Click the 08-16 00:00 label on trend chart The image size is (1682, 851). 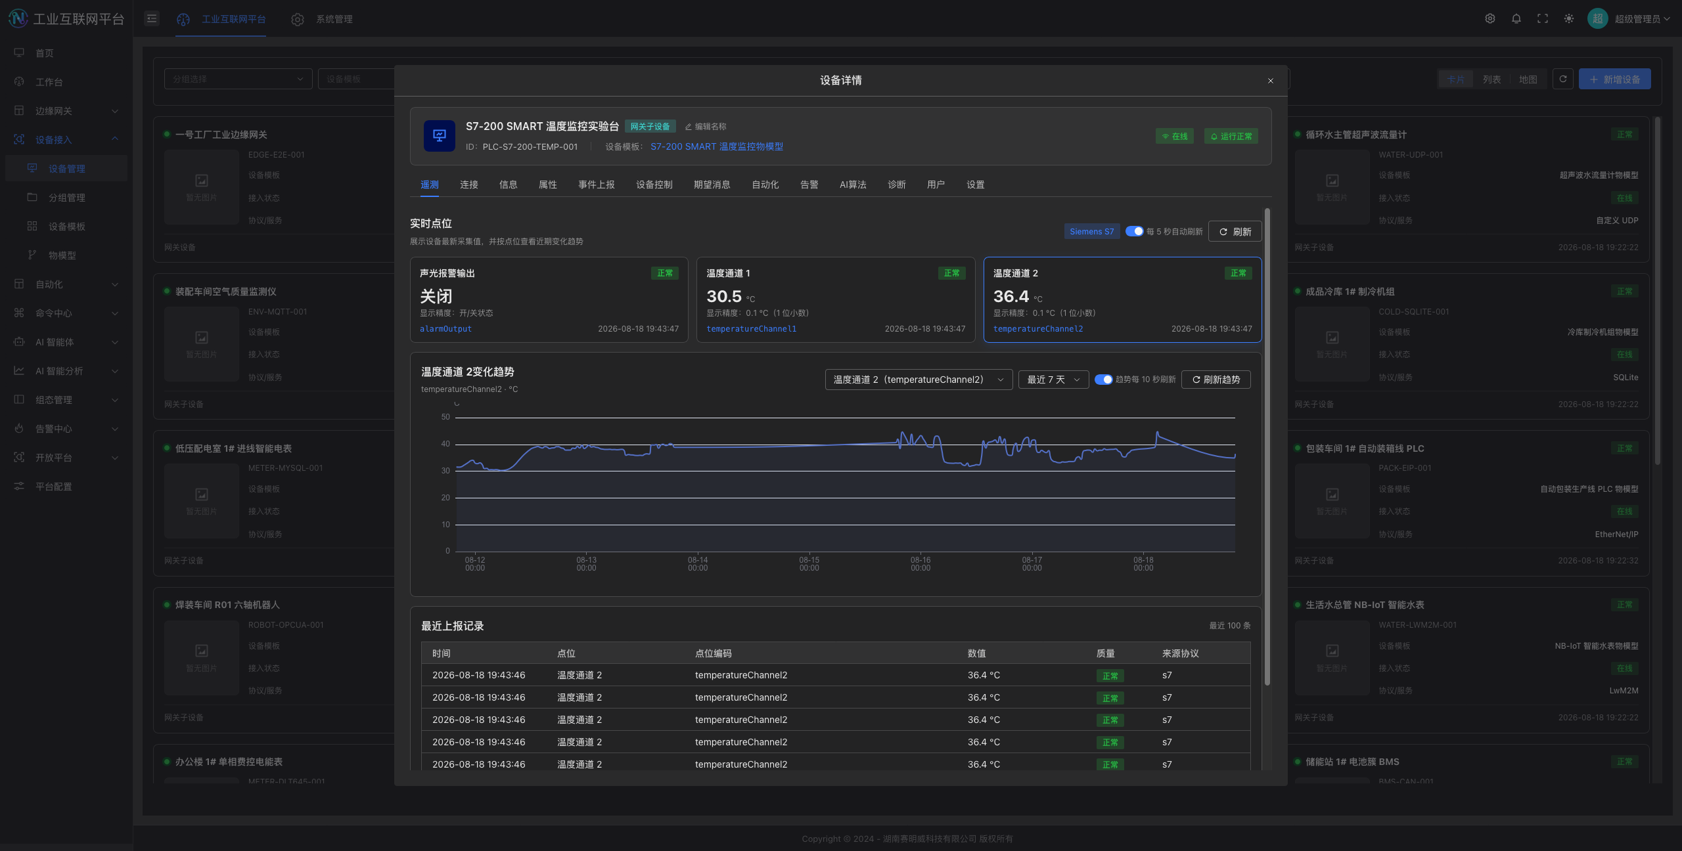[x=921, y=564]
